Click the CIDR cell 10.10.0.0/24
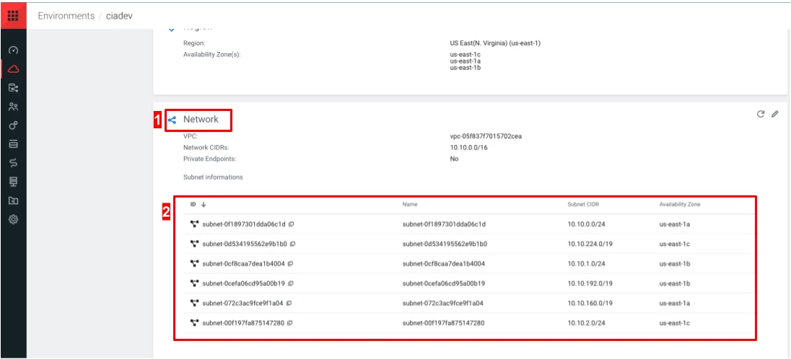This screenshot has width=791, height=359. coord(586,224)
